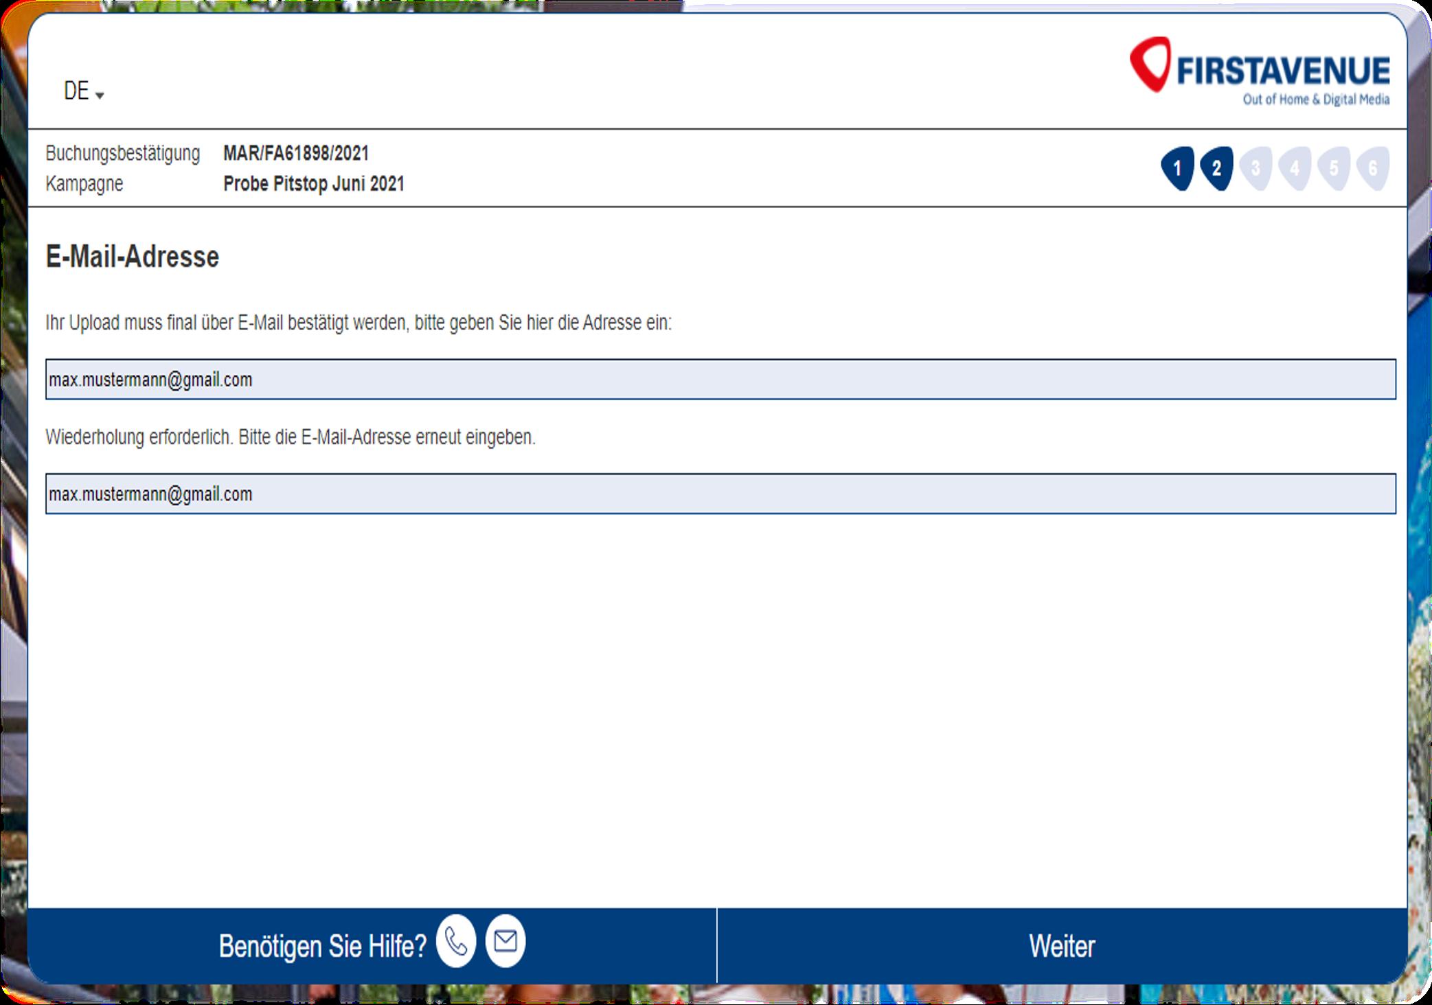
Task: Click greyed step 5 indicator
Action: [1334, 168]
